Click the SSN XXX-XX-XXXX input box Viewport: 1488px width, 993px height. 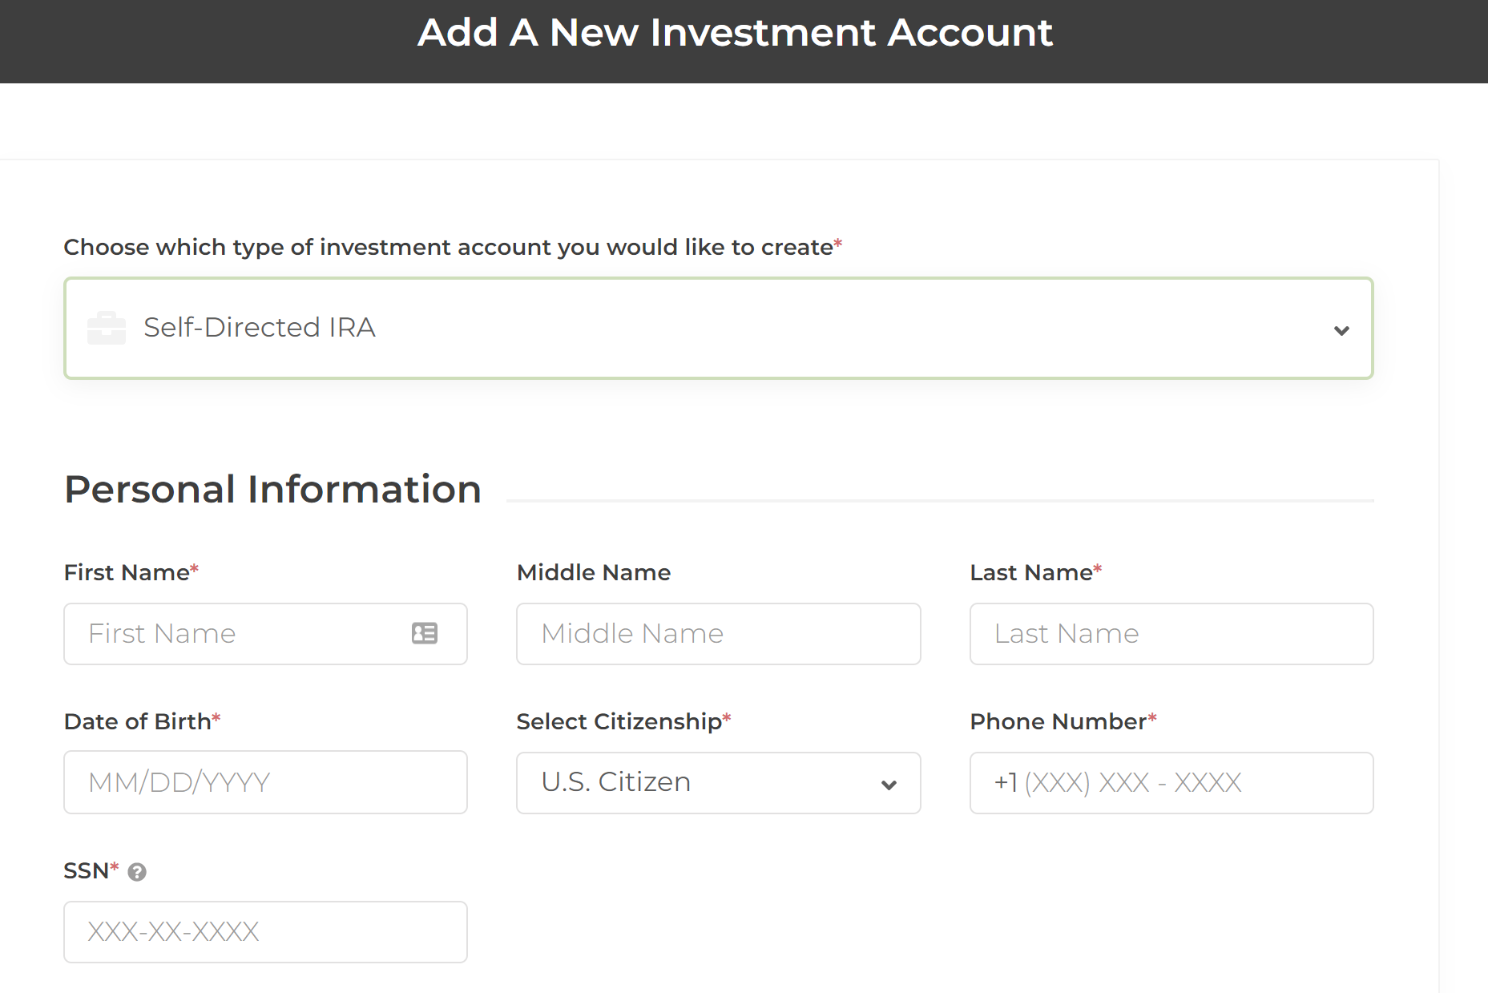click(265, 931)
